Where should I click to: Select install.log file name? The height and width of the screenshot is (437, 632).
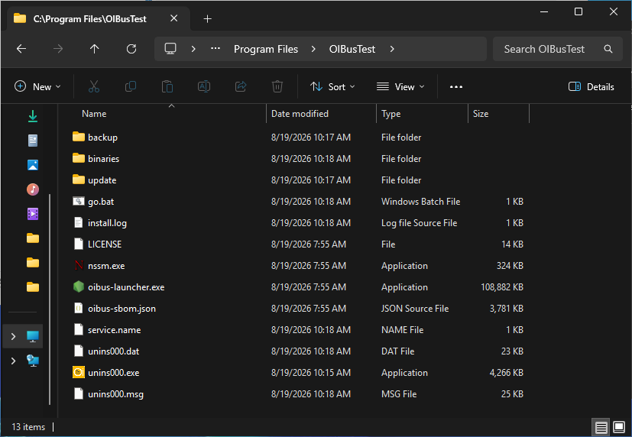coord(107,223)
